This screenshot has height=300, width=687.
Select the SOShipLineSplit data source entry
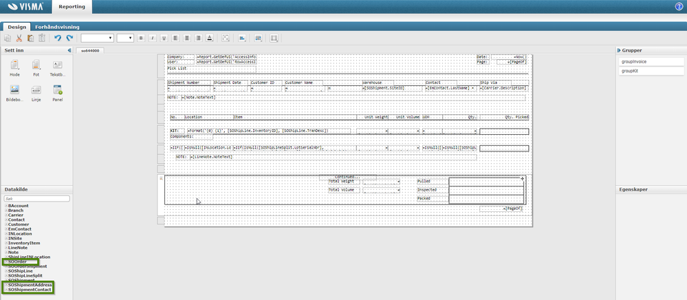click(x=25, y=275)
